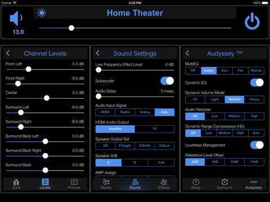Set Audio Restorer to High
The width and height of the screenshot is (270, 202).
[x=254, y=116]
